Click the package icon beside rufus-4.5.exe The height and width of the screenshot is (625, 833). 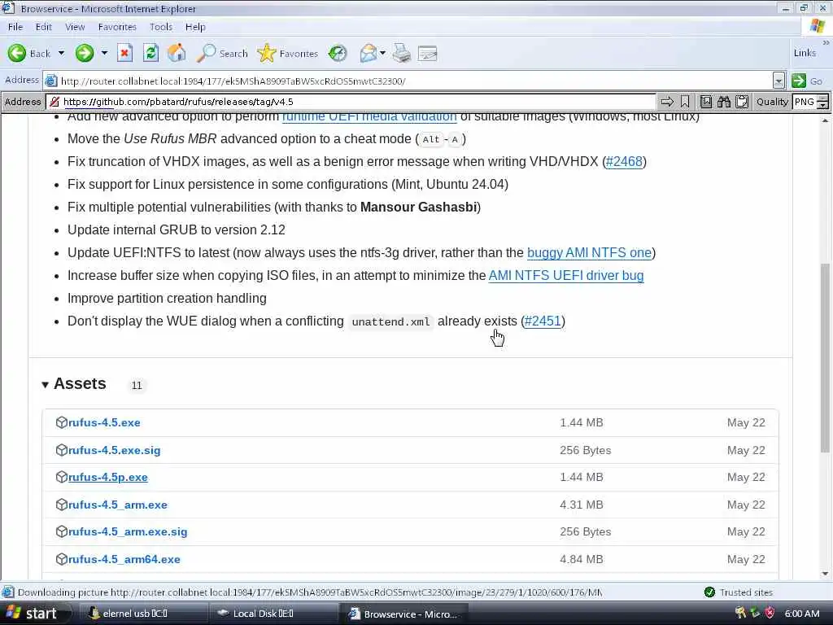(x=61, y=422)
